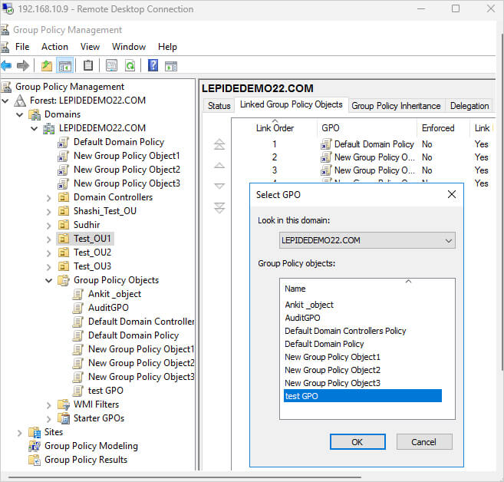Select Ankit _object in dialog list
The width and height of the screenshot is (504, 482).
pyautogui.click(x=309, y=305)
